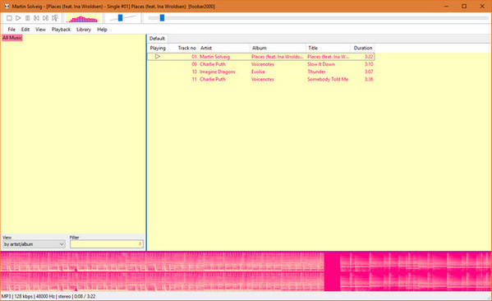Click Voicenotes album in track 09 row

(x=263, y=64)
